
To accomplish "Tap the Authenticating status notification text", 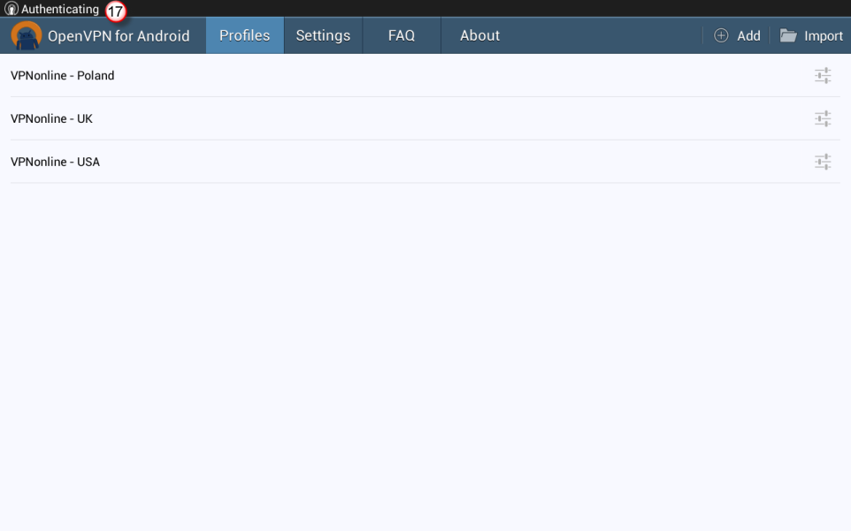I will [60, 9].
